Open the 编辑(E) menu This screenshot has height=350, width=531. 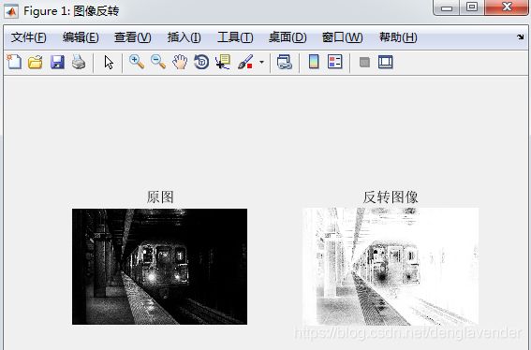click(x=81, y=37)
